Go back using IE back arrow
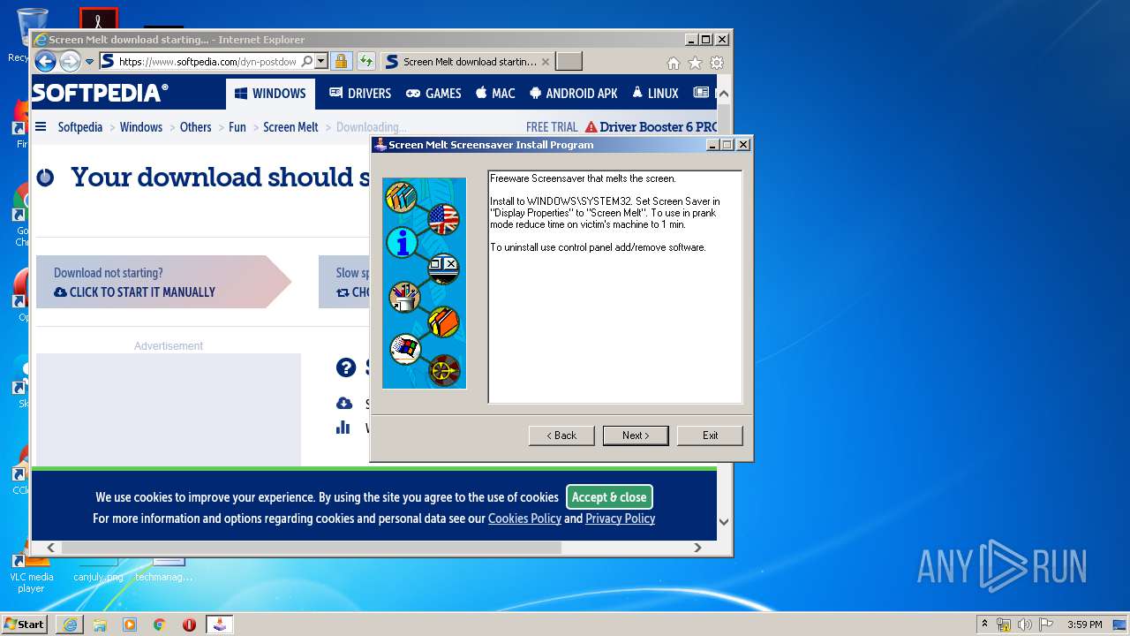The width and height of the screenshot is (1130, 636). click(x=45, y=62)
